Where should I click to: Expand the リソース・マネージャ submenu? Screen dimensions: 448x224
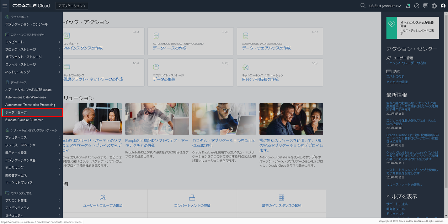[60, 145]
